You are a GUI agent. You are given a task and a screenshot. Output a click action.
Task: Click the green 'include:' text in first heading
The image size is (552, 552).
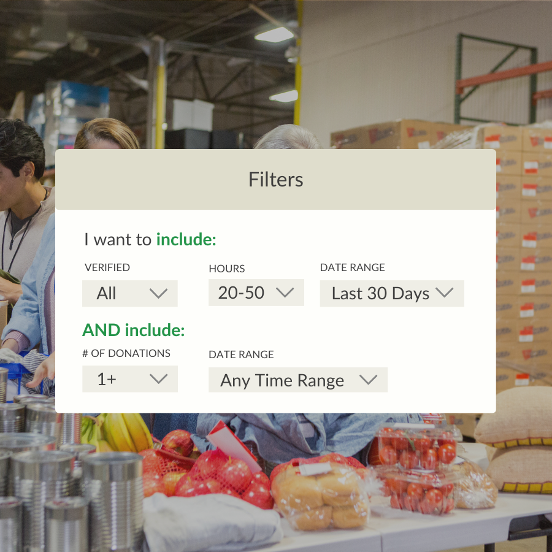click(186, 239)
